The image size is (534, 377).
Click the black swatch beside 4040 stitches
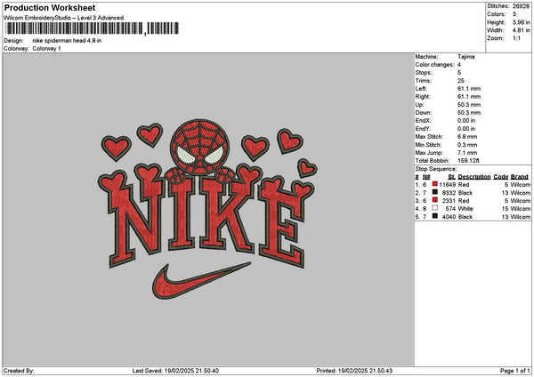(435, 216)
